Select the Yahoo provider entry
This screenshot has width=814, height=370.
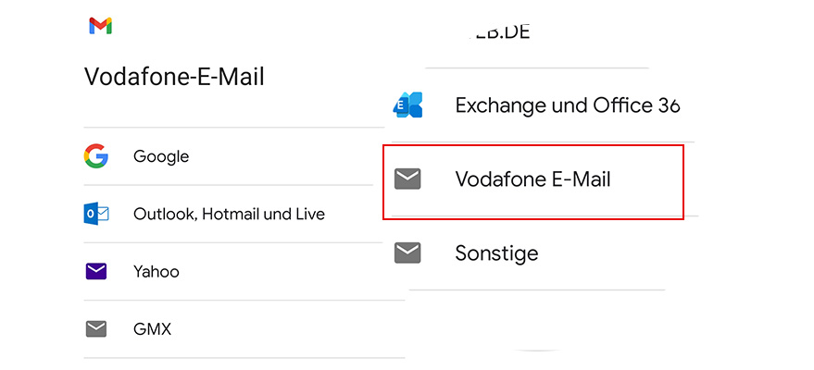pyautogui.click(x=156, y=271)
